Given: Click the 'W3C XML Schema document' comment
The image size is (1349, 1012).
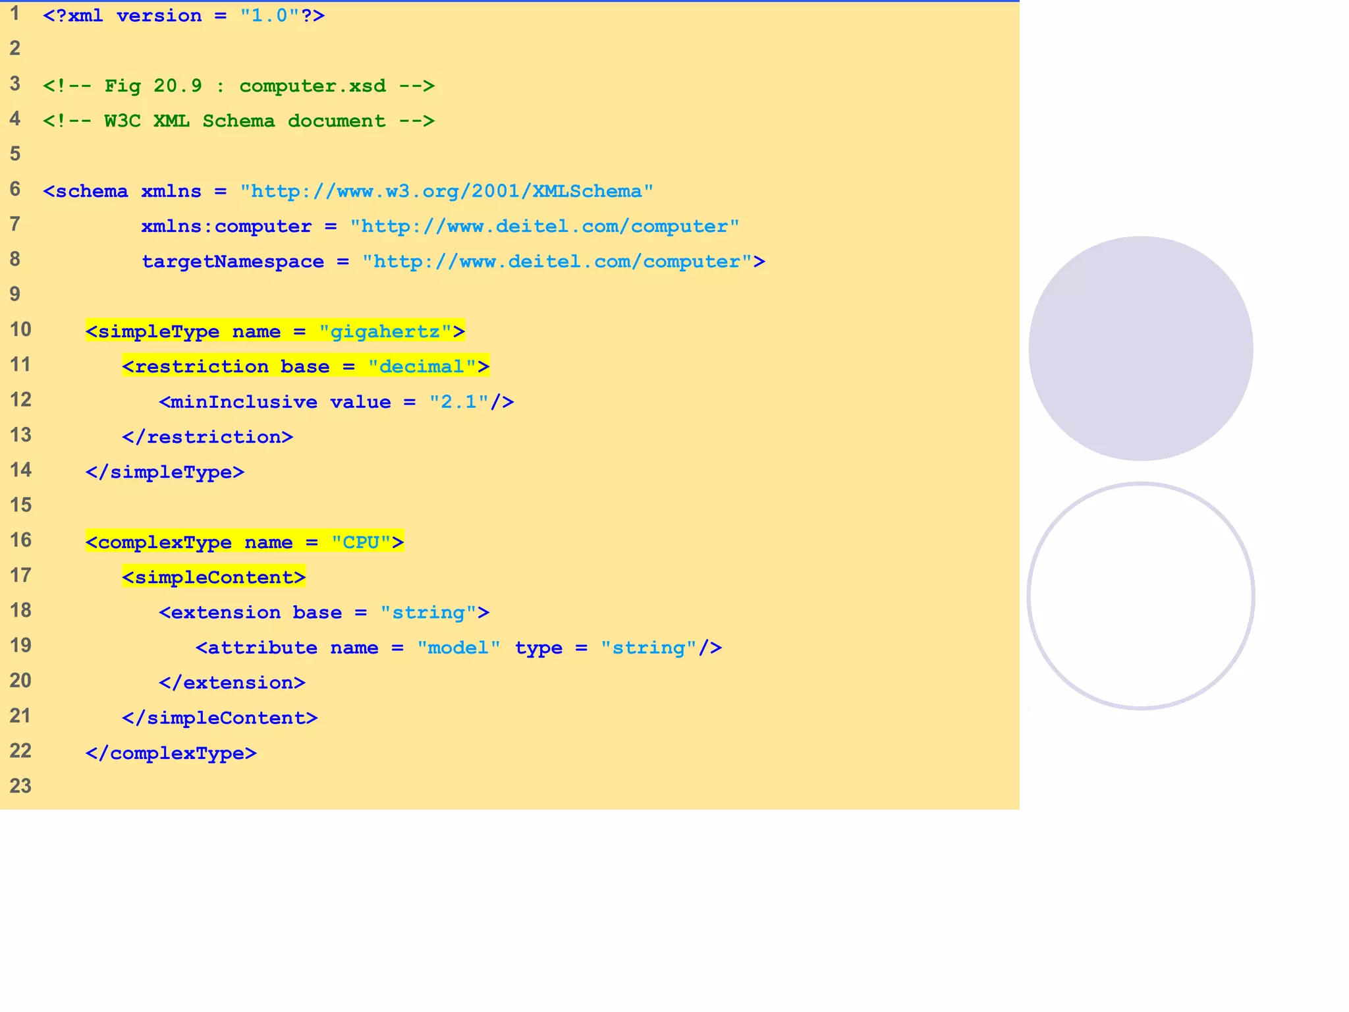Looking at the screenshot, I should point(238,121).
